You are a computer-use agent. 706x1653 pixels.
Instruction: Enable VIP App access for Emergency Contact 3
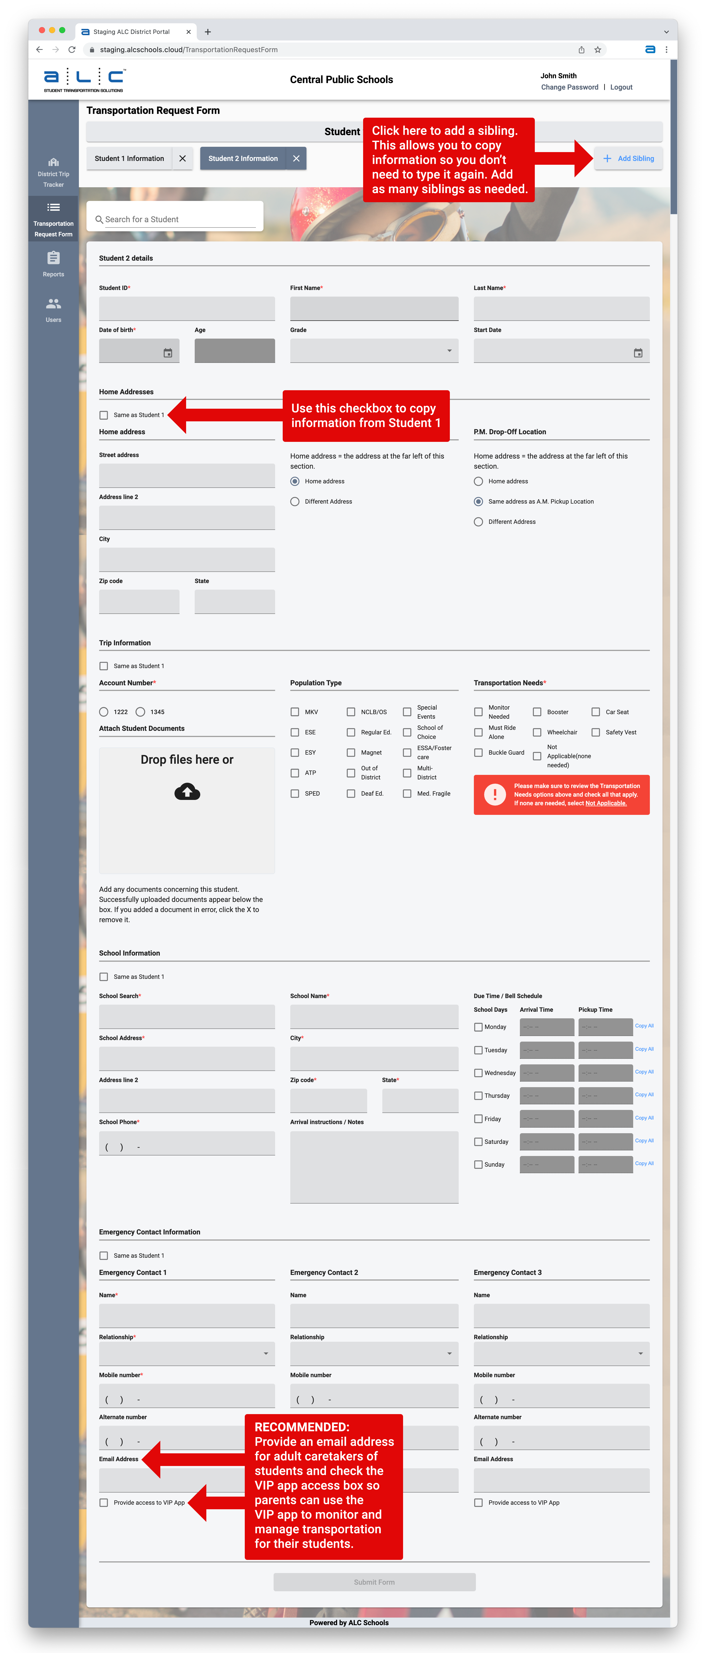(478, 1503)
